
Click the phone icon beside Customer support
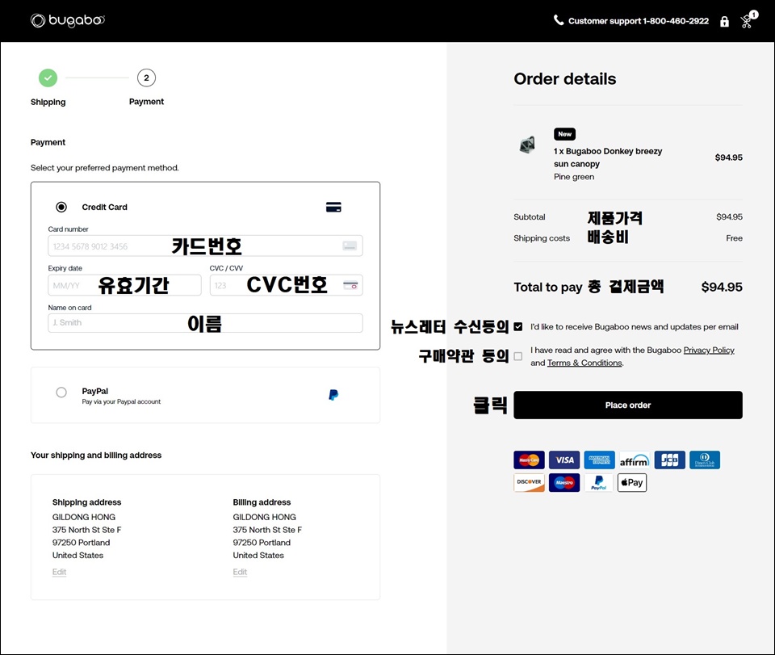559,20
